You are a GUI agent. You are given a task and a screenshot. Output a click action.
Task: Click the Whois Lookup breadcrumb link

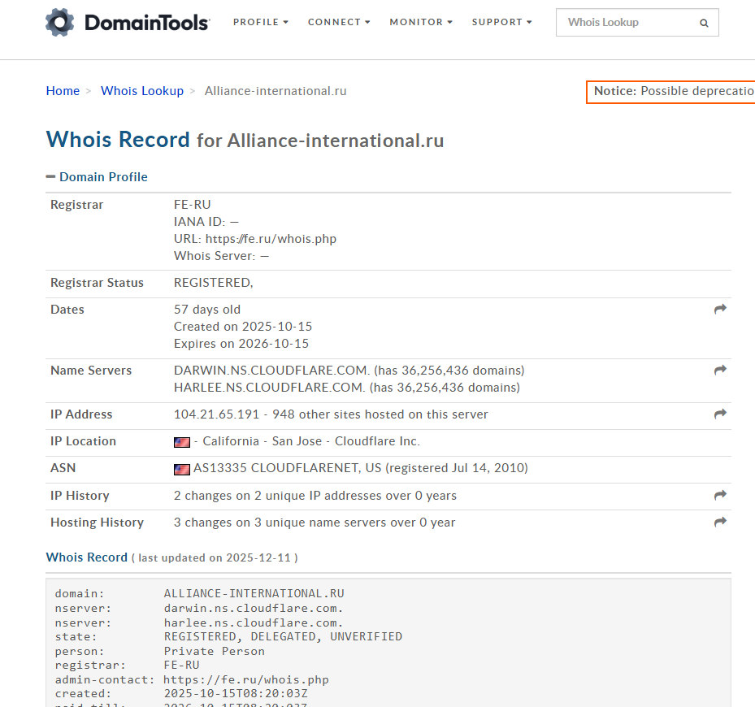pos(142,91)
